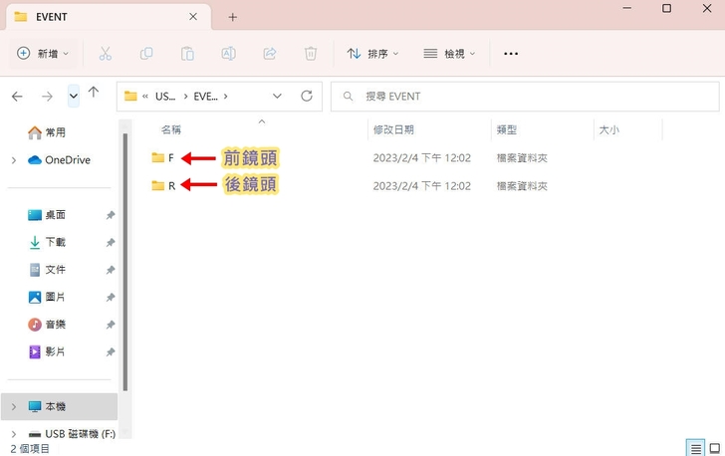This screenshot has height=456, width=725.
Task: Open the three-dot more options menu
Action: pyautogui.click(x=511, y=54)
